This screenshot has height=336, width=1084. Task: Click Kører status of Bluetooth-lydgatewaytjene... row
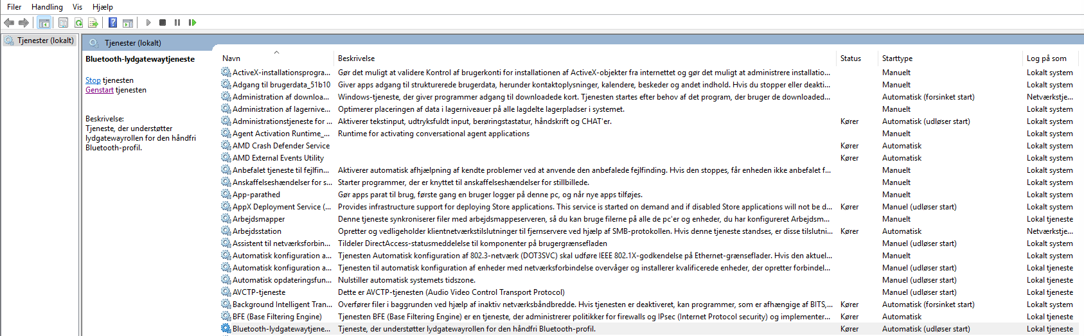pos(849,329)
